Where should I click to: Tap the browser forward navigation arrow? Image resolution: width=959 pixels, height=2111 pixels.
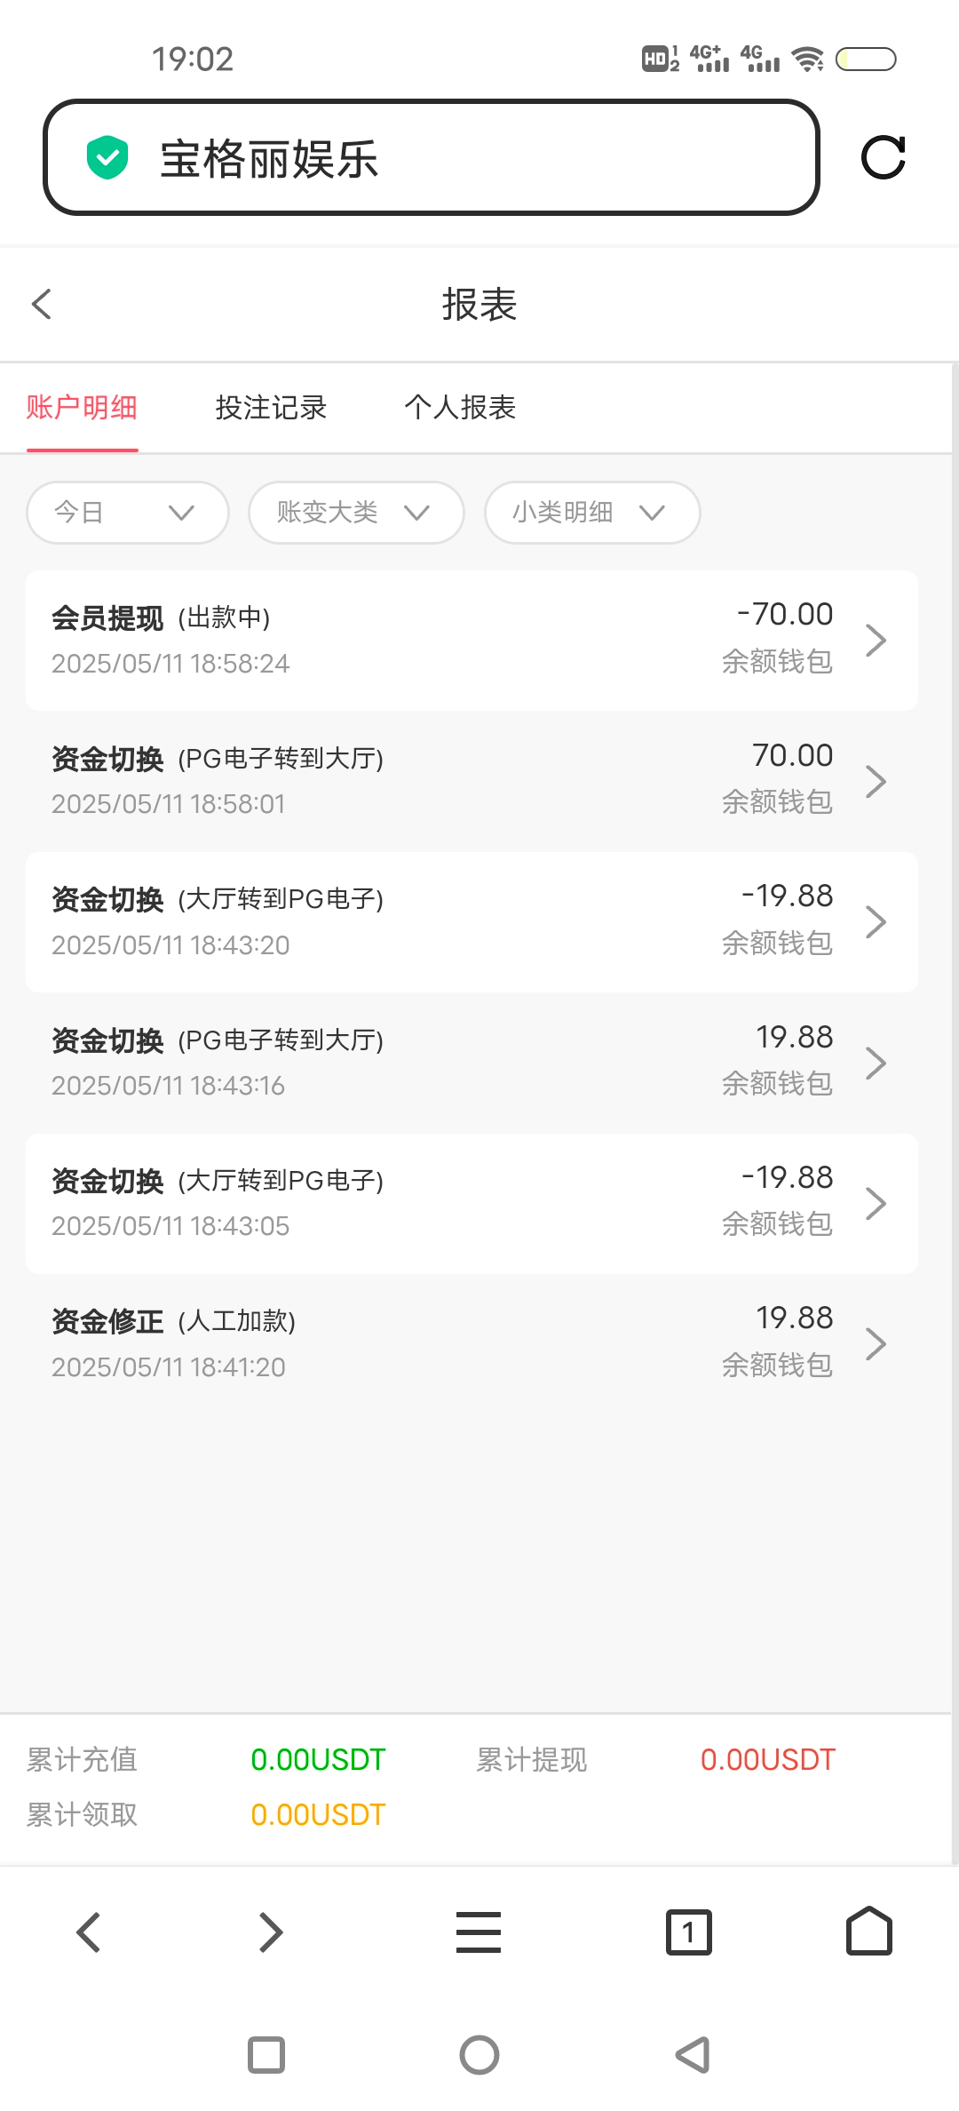(270, 1932)
